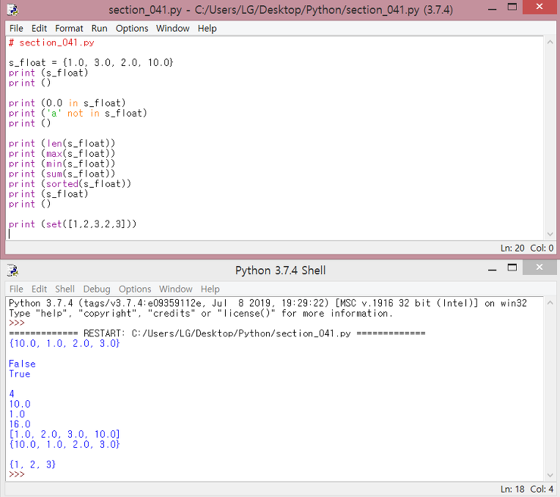Screen dimensions: 560x497
Task: Click the Python version banner line in Shell
Action: [268, 303]
